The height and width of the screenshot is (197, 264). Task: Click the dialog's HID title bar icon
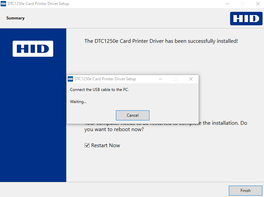pos(70,79)
